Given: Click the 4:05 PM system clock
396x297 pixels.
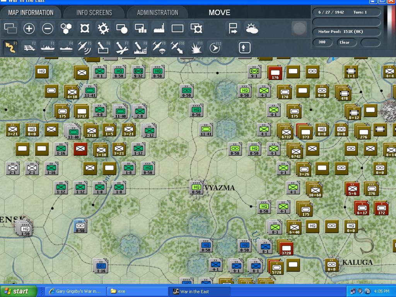Looking at the screenshot, I should pyautogui.click(x=382, y=291).
